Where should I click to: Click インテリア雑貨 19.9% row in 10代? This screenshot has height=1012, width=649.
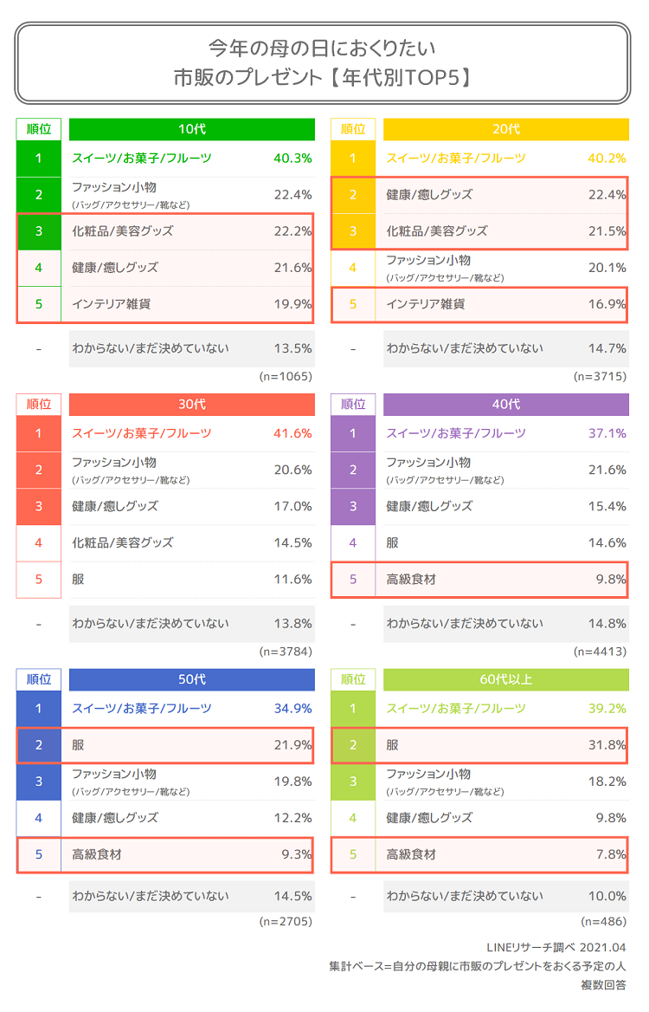pyautogui.click(x=165, y=305)
